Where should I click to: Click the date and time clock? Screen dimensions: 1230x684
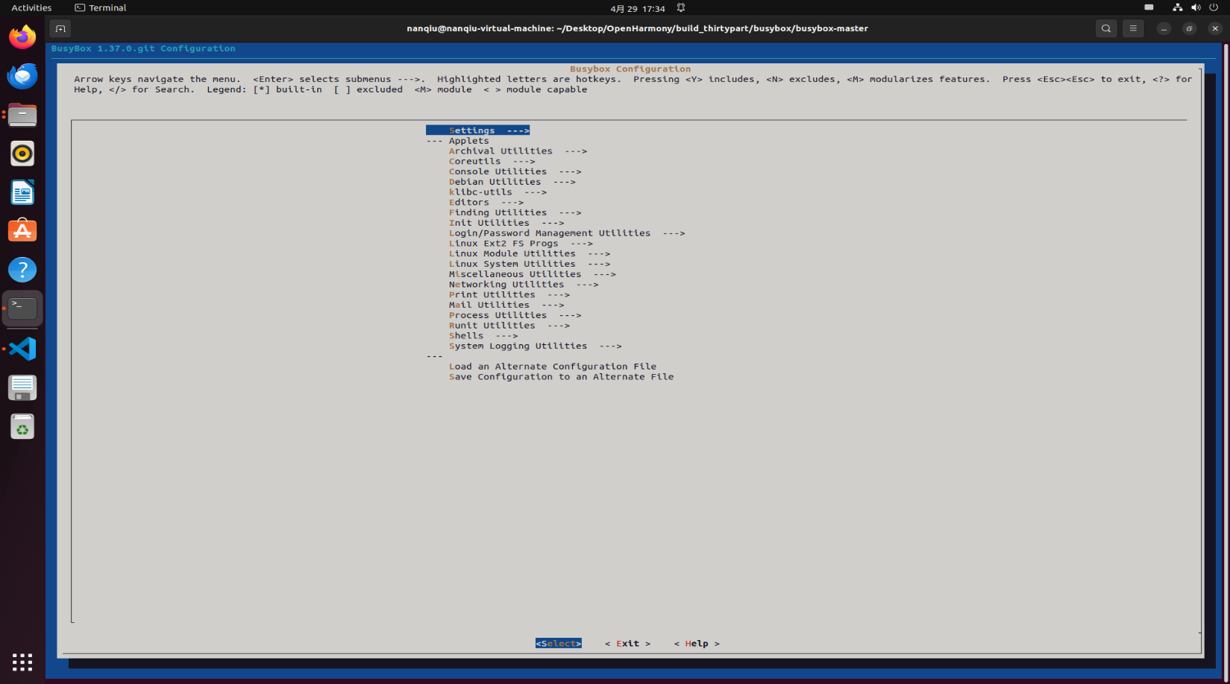tap(638, 8)
